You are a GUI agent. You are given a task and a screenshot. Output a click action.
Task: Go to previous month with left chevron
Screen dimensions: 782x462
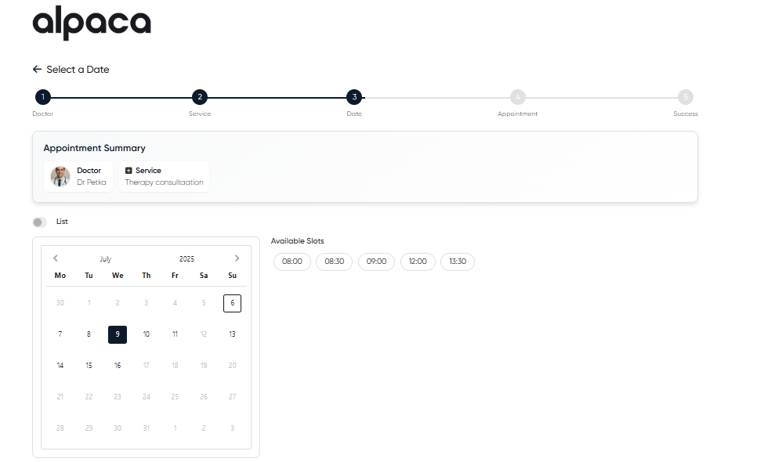[56, 258]
